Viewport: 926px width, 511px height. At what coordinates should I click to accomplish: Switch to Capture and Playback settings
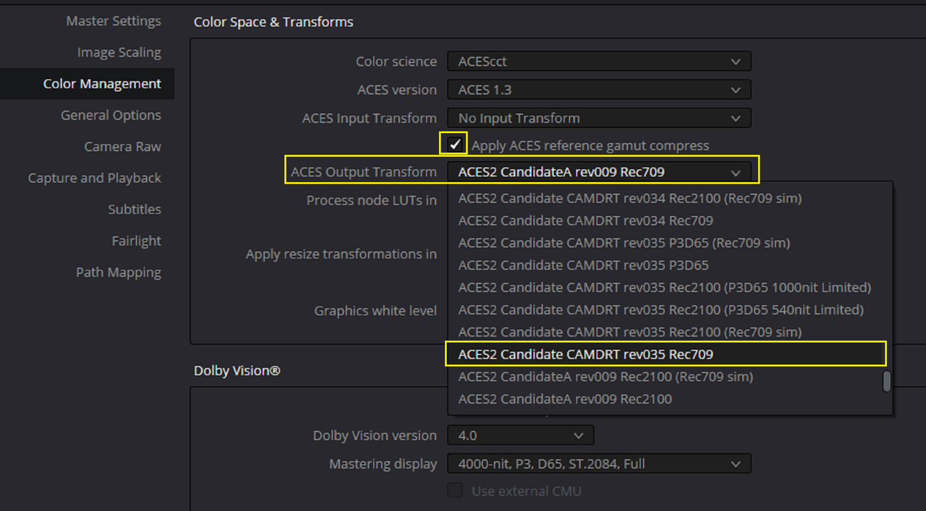tap(94, 178)
